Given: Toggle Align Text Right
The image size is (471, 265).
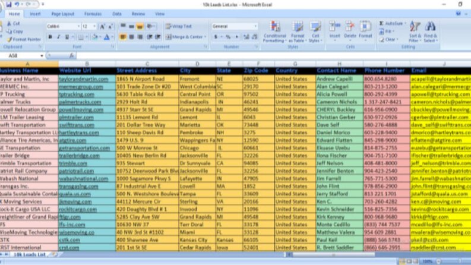Looking at the screenshot, I should [140, 37].
